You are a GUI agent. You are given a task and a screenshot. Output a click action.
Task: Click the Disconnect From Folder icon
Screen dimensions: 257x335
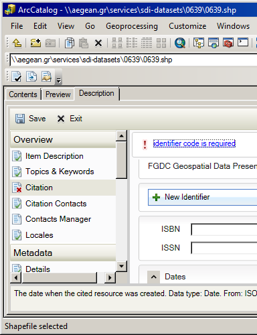[x=50, y=43]
